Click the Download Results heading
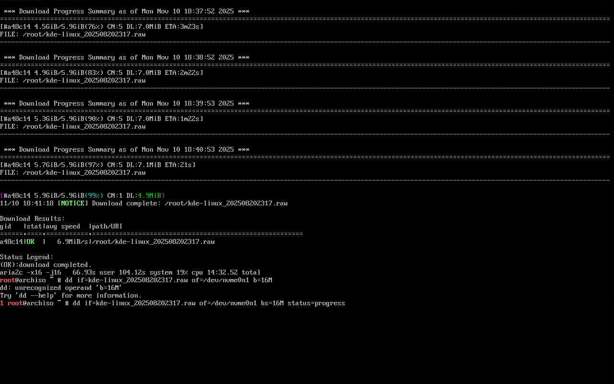Screen dimensions: 614x384 point(32,219)
